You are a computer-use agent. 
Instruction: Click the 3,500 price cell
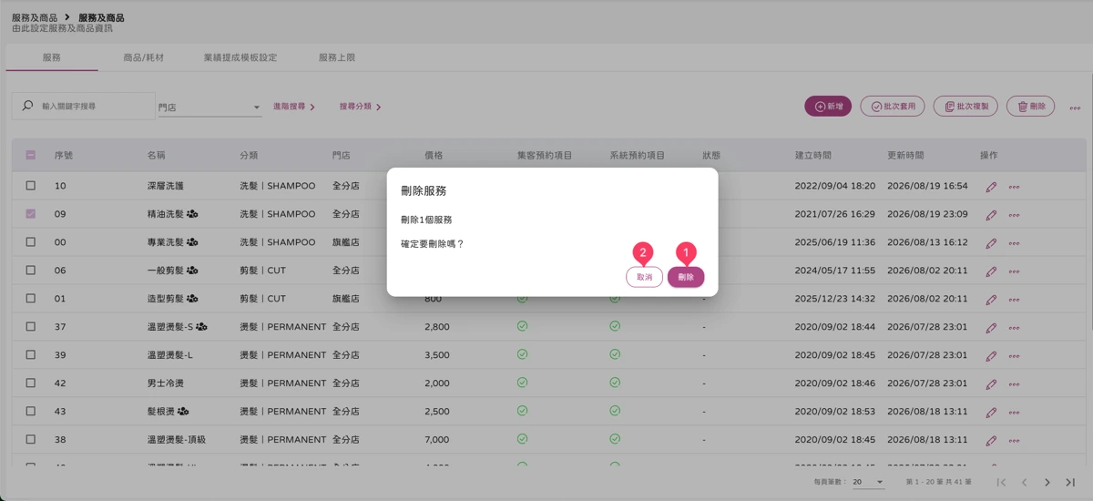437,354
